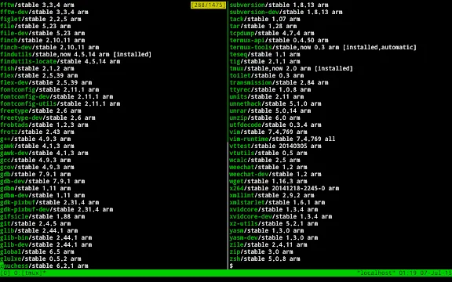Click the gcc/stable 4.9.3 line
The height and width of the screenshot is (282, 452).
pos(35,160)
